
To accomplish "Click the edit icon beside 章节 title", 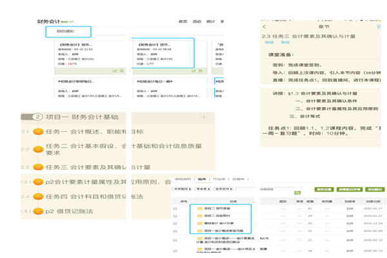I will pos(379,27).
